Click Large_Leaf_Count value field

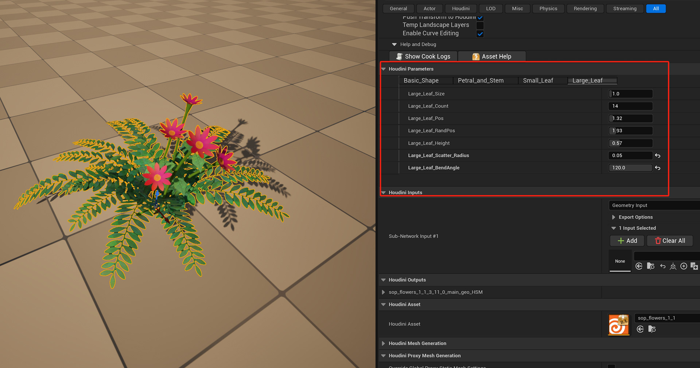tap(630, 106)
